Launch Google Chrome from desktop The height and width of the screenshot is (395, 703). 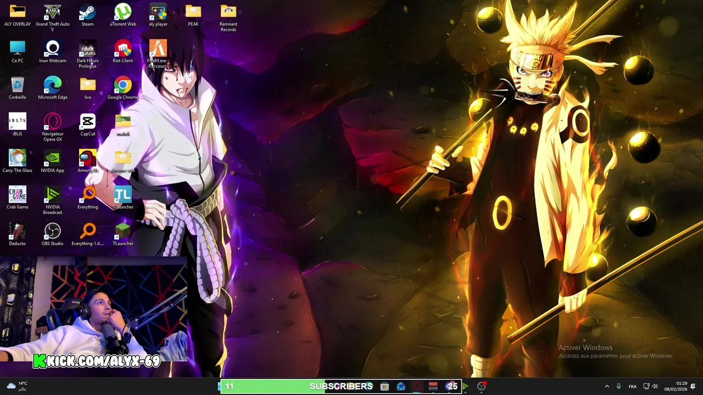(x=123, y=88)
